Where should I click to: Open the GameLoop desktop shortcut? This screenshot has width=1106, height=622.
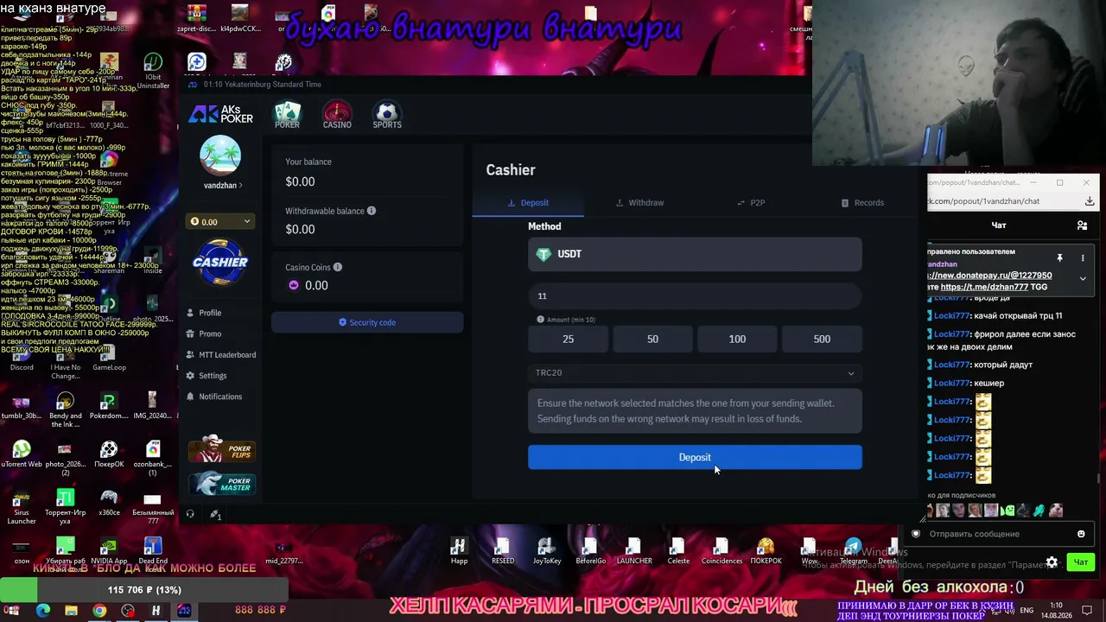point(109,356)
